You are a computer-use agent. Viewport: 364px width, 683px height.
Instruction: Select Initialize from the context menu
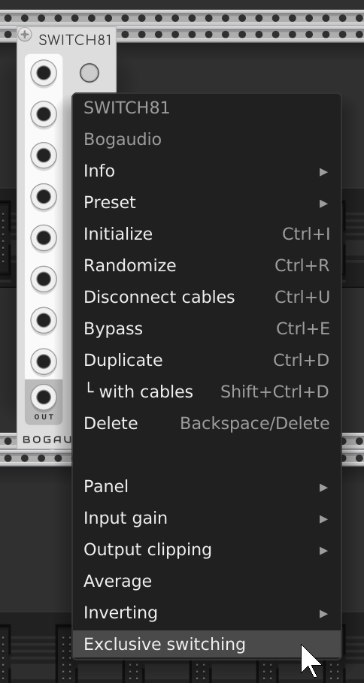point(207,234)
